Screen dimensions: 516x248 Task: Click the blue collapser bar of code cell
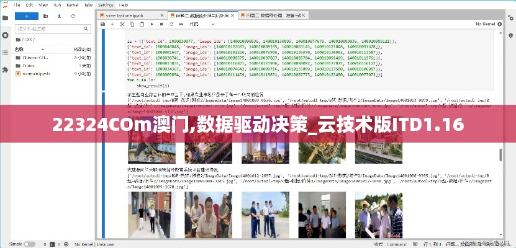tap(103, 60)
